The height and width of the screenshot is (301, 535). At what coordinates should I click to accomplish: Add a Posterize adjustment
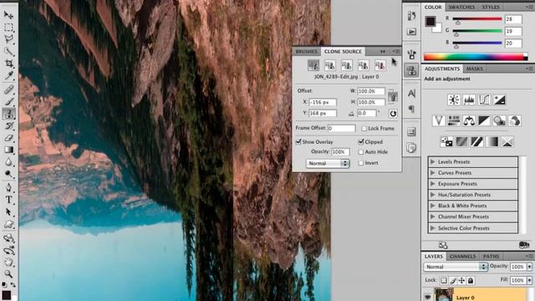click(x=461, y=141)
